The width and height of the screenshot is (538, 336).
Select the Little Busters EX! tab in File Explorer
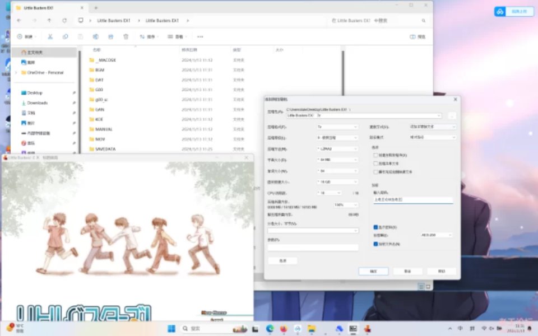point(50,7)
